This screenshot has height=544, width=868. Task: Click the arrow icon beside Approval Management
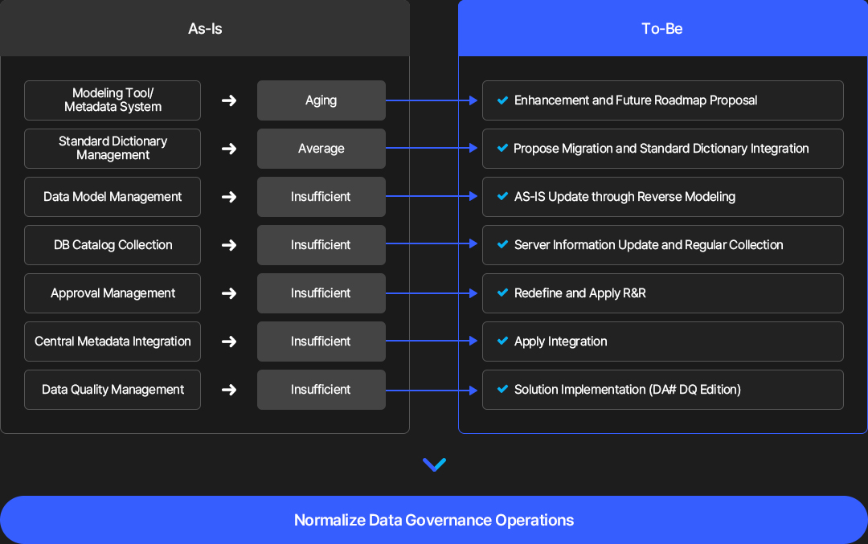pos(229,293)
